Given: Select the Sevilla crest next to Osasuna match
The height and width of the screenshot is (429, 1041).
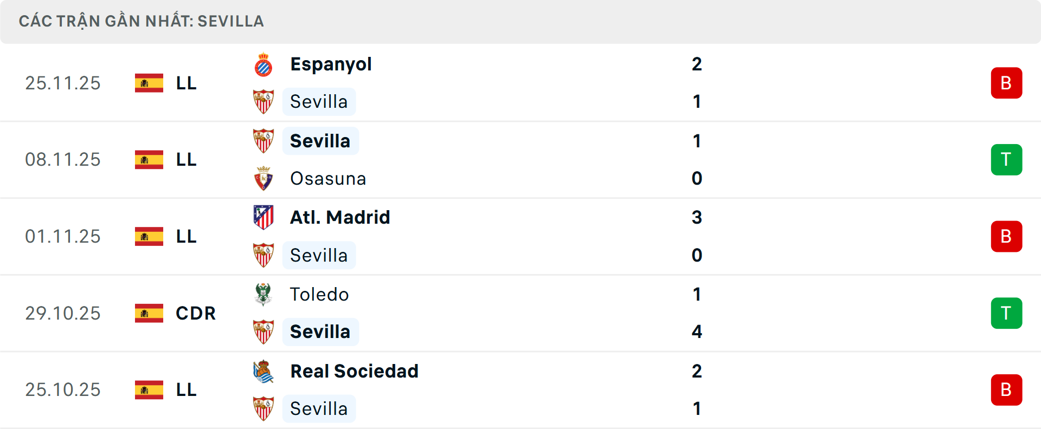Looking at the screenshot, I should [x=264, y=140].
